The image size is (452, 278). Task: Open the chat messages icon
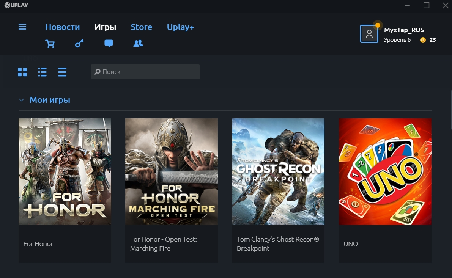(x=109, y=44)
